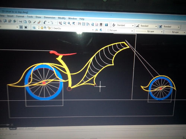Select the Pan realtime tool
This screenshot has height=139, width=186.
click(x=60, y=23)
